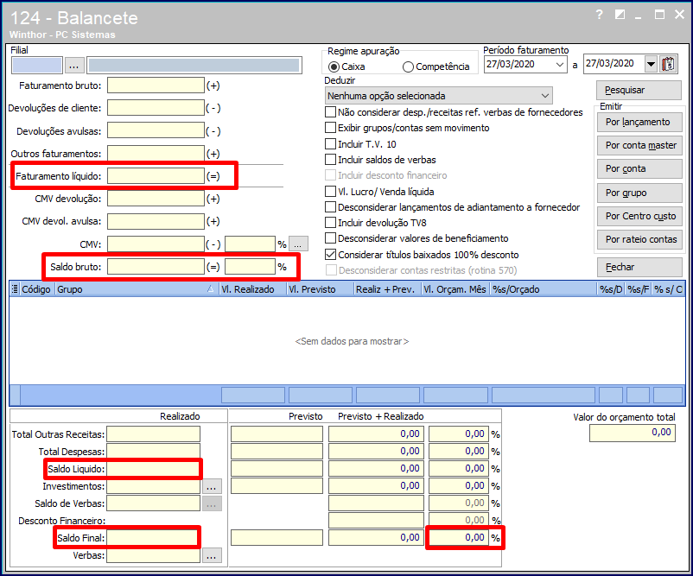Screen dimensions: 693x576
Task: Click the Faturamento bruto field
Action: [156, 85]
